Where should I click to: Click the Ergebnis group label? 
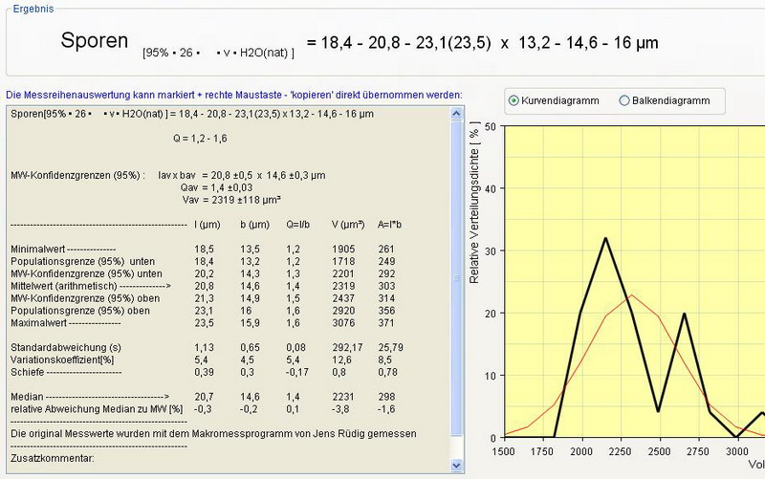point(33,9)
